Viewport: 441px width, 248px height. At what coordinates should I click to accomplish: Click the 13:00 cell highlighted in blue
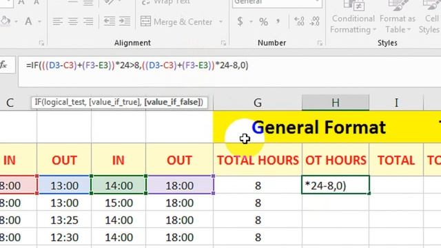pyautogui.click(x=64, y=185)
